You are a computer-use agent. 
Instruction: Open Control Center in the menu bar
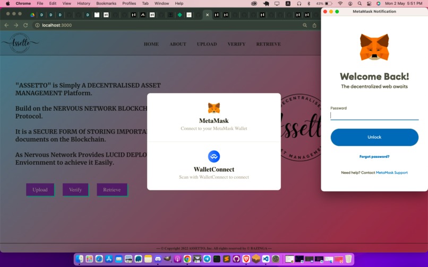tap(369, 3)
